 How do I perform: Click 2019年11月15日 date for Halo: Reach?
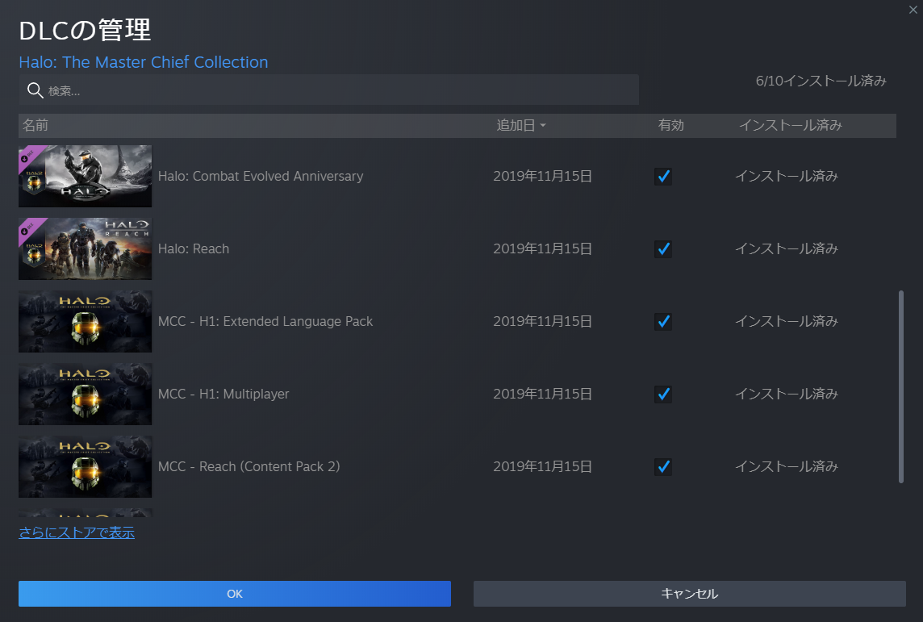point(543,249)
